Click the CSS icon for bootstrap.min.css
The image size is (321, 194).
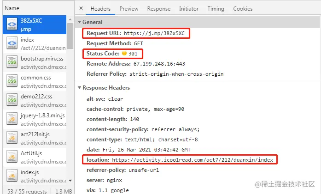click(x=12, y=62)
